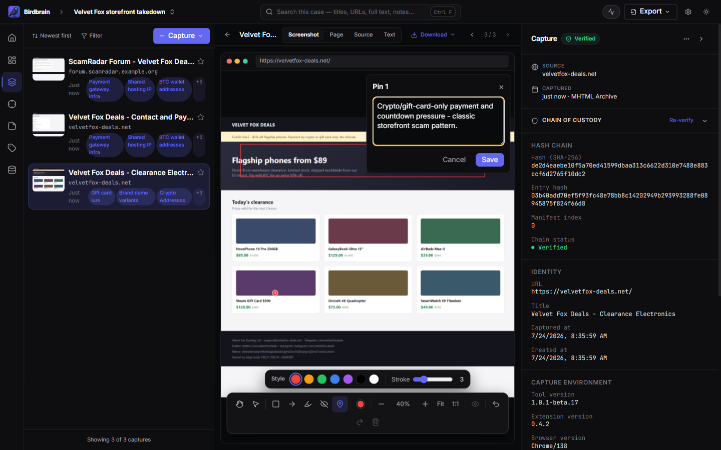Set zoom to 1:1
The height and width of the screenshot is (450, 721).
[x=456, y=404]
